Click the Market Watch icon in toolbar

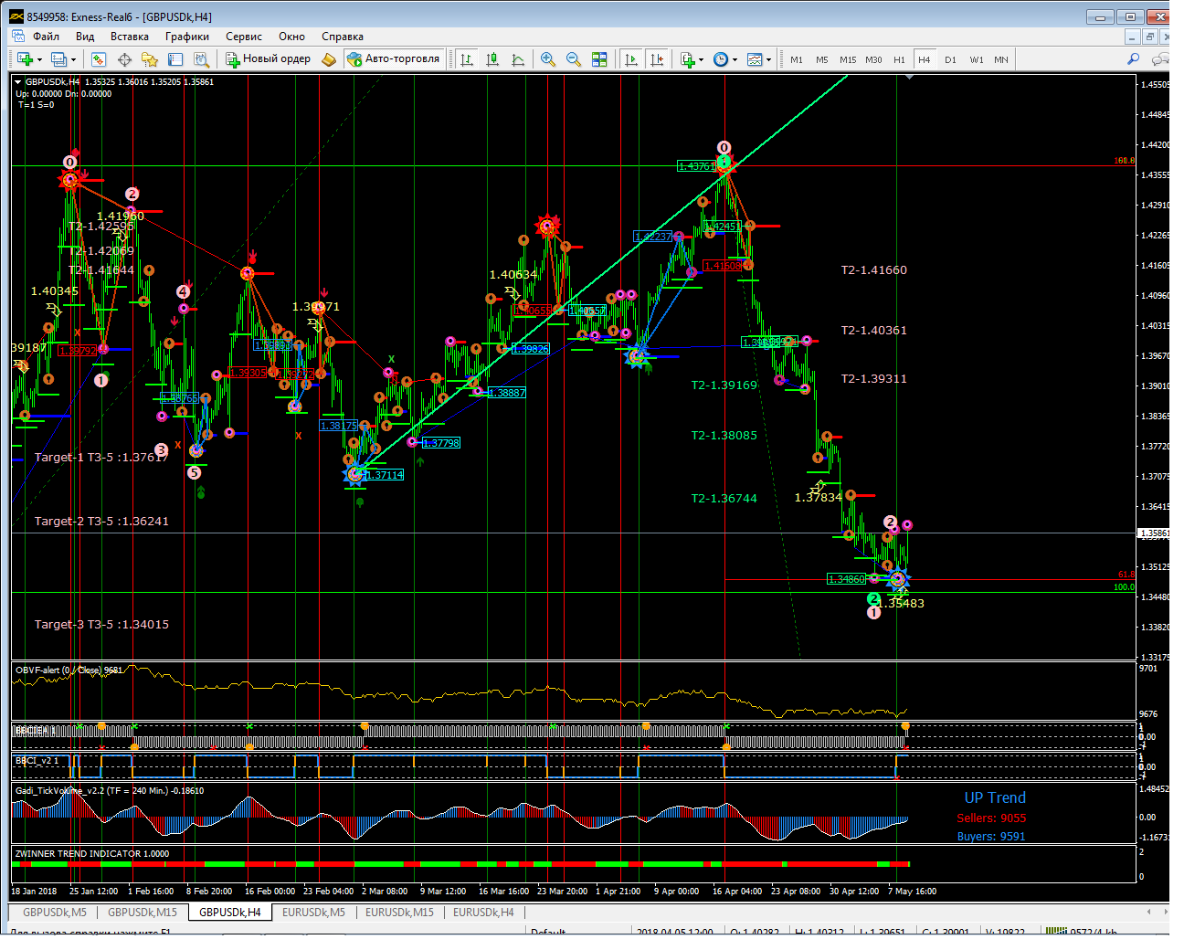(x=99, y=59)
